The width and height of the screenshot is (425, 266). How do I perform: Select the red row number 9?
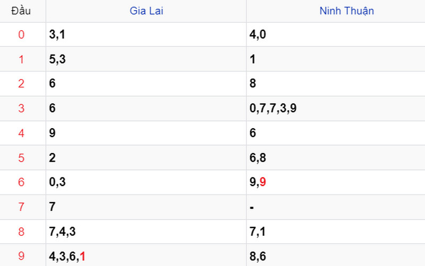tap(21, 256)
